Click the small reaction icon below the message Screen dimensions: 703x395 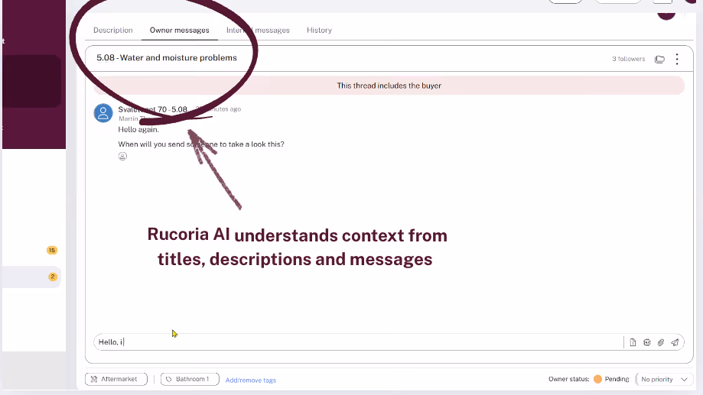(x=122, y=157)
